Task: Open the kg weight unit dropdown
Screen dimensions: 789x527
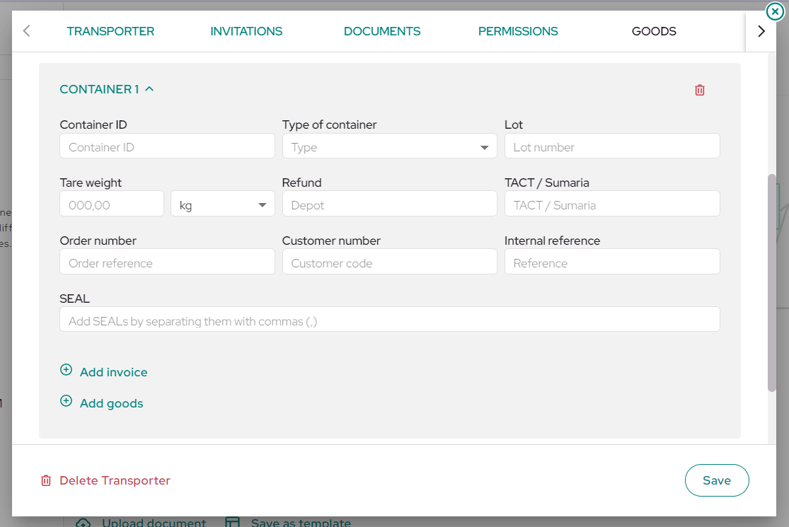Action: pos(222,204)
